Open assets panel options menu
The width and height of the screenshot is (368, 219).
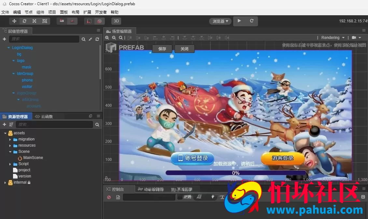[x=98, y=116]
